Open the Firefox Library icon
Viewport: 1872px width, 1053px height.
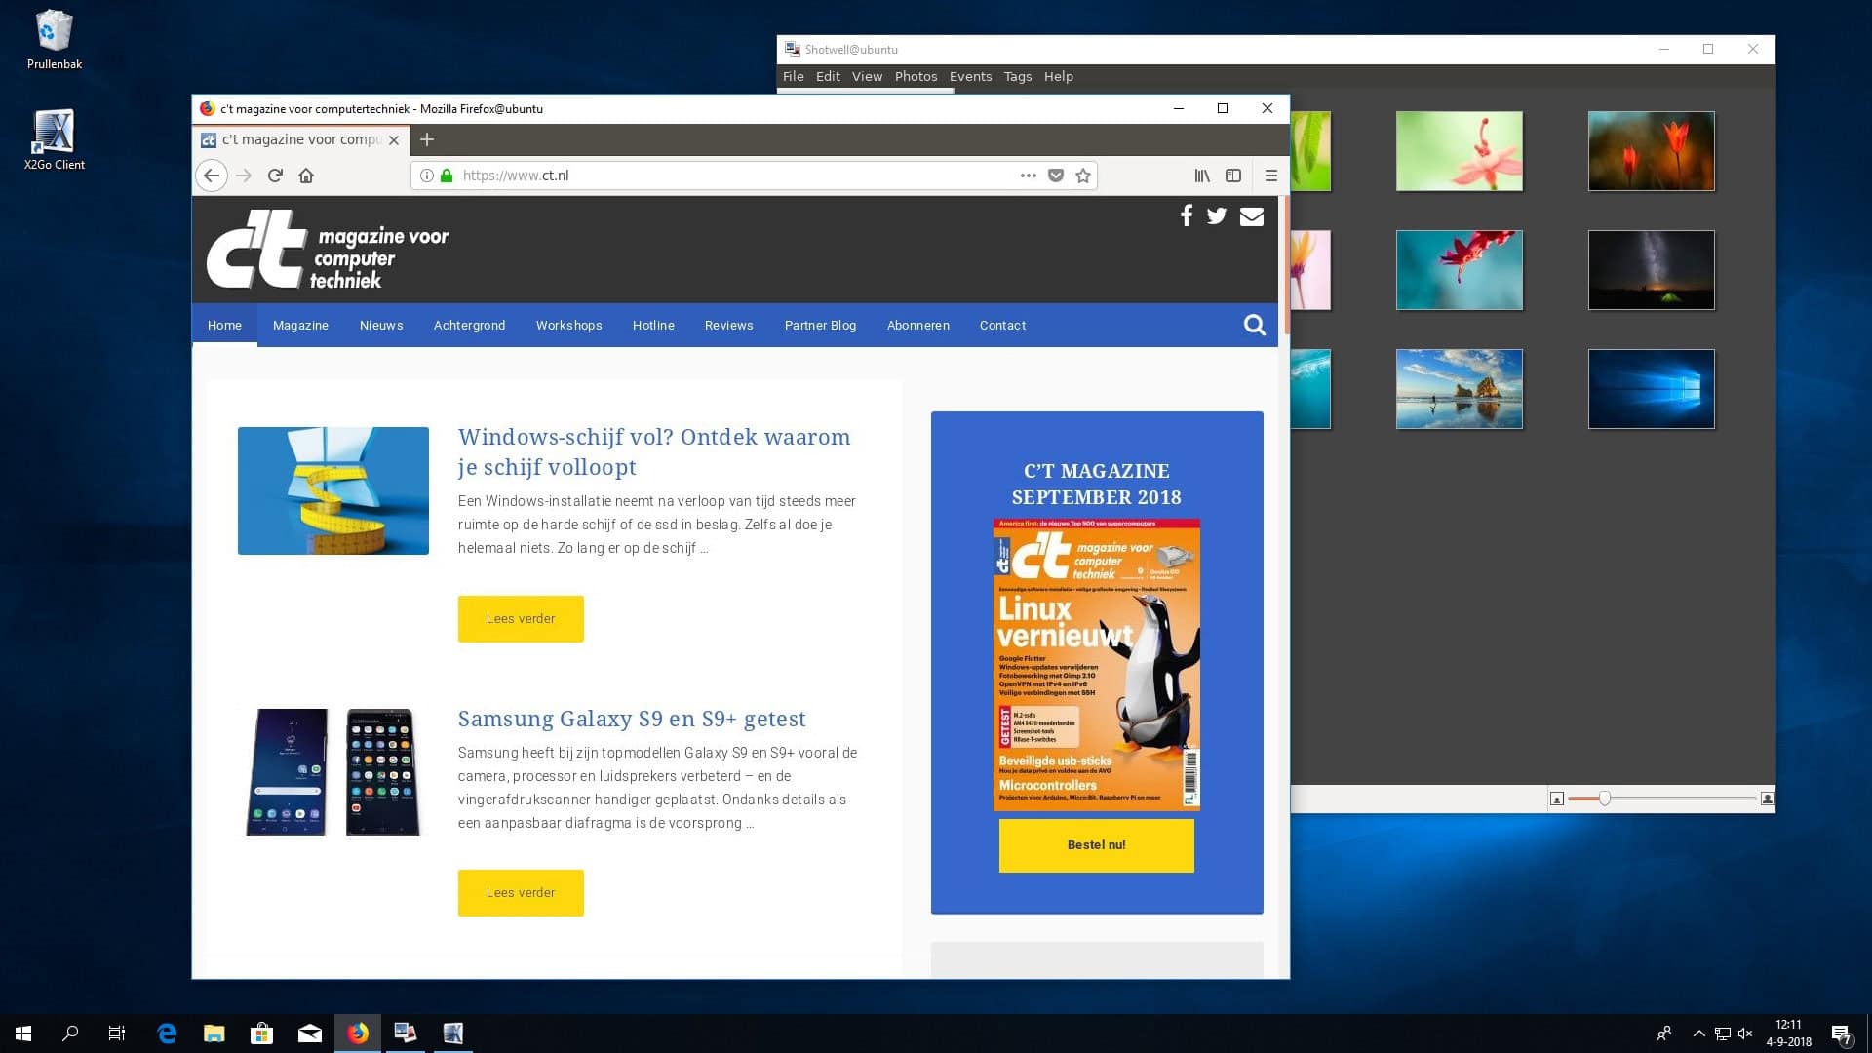(x=1201, y=175)
